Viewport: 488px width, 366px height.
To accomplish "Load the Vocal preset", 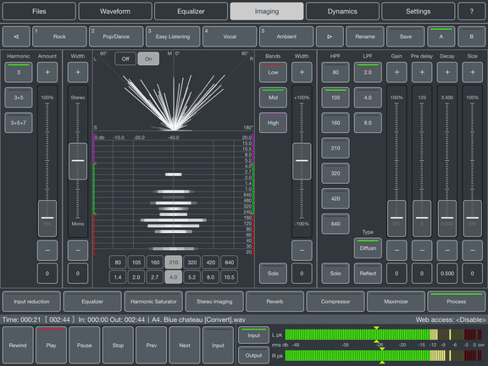I will point(230,36).
